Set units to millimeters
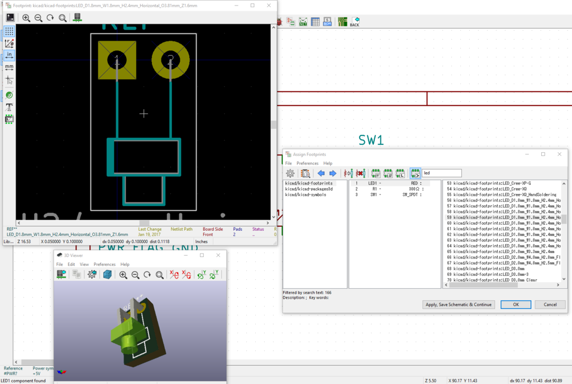This screenshot has height=384, width=572. 9,67
